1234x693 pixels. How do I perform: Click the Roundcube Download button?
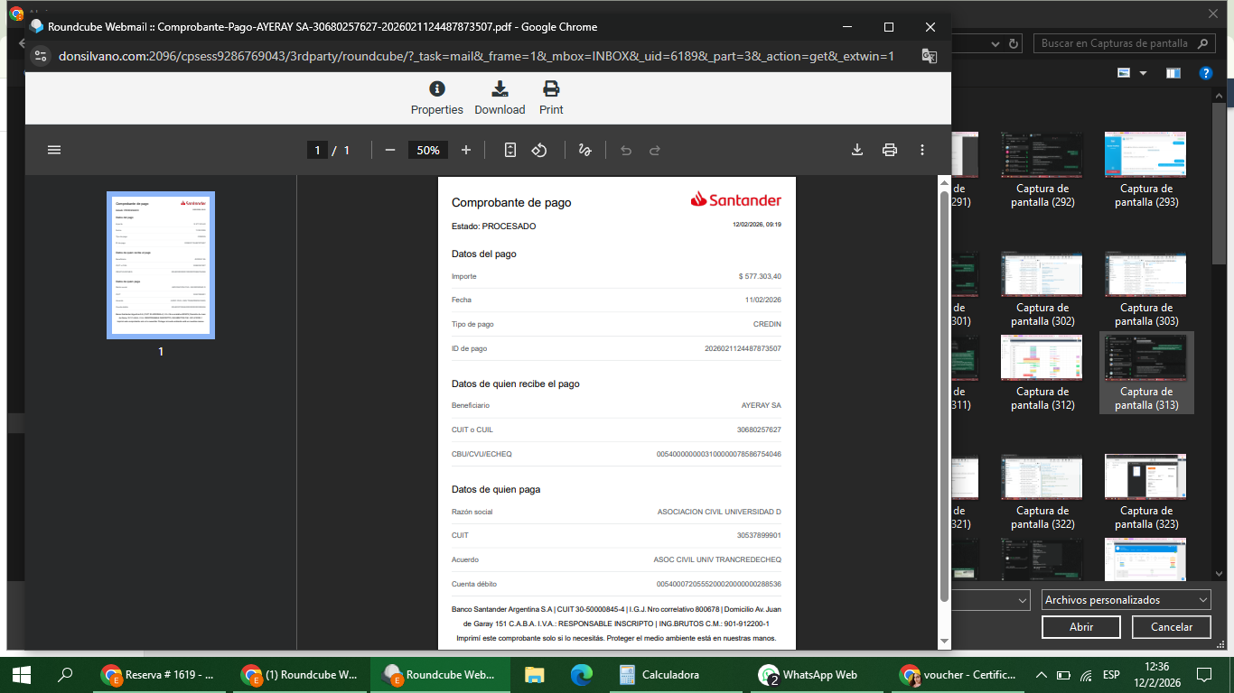tap(500, 97)
